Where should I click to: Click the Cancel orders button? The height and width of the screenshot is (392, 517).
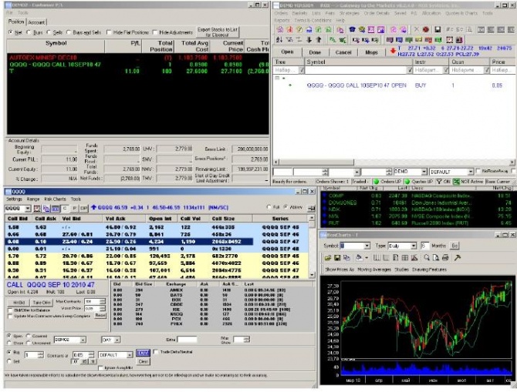343,52
